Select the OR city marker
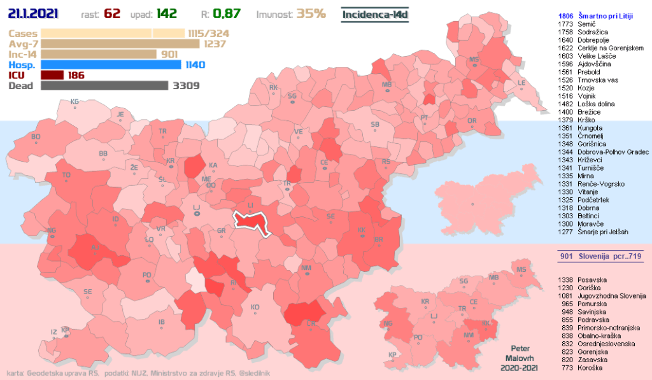 pos(472,122)
